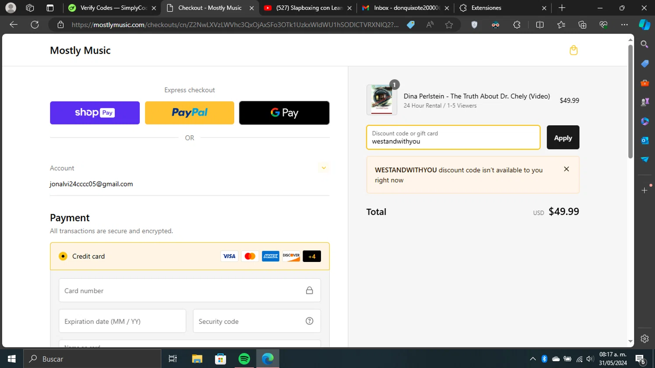Screen dimensions: 655x368
Task: Focus the Security code field
Action: (257, 321)
